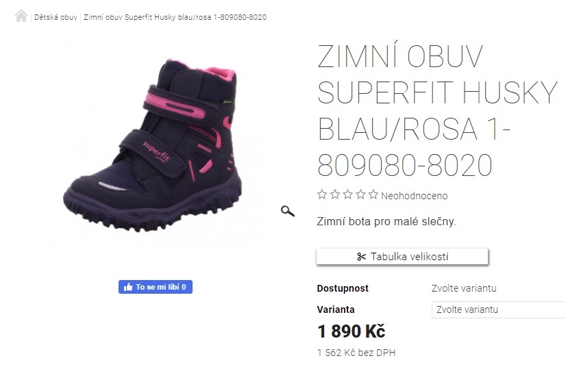This screenshot has height=367, width=566.
Task: Rate product with fifth star
Action: tap(373, 195)
